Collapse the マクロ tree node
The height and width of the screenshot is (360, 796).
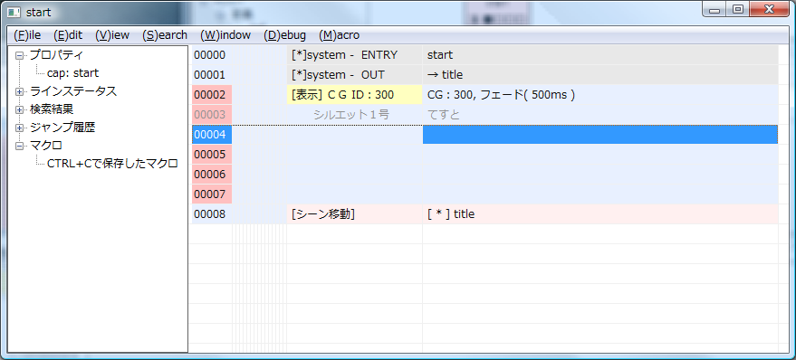tap(19, 146)
